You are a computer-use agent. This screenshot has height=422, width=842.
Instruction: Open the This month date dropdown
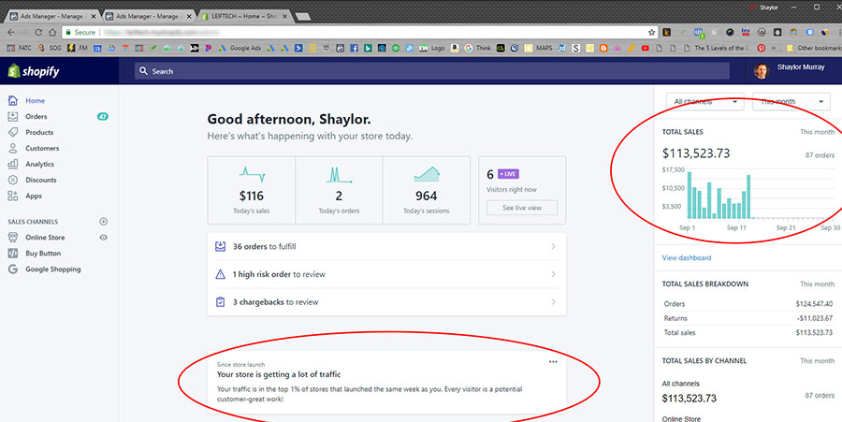tap(791, 102)
